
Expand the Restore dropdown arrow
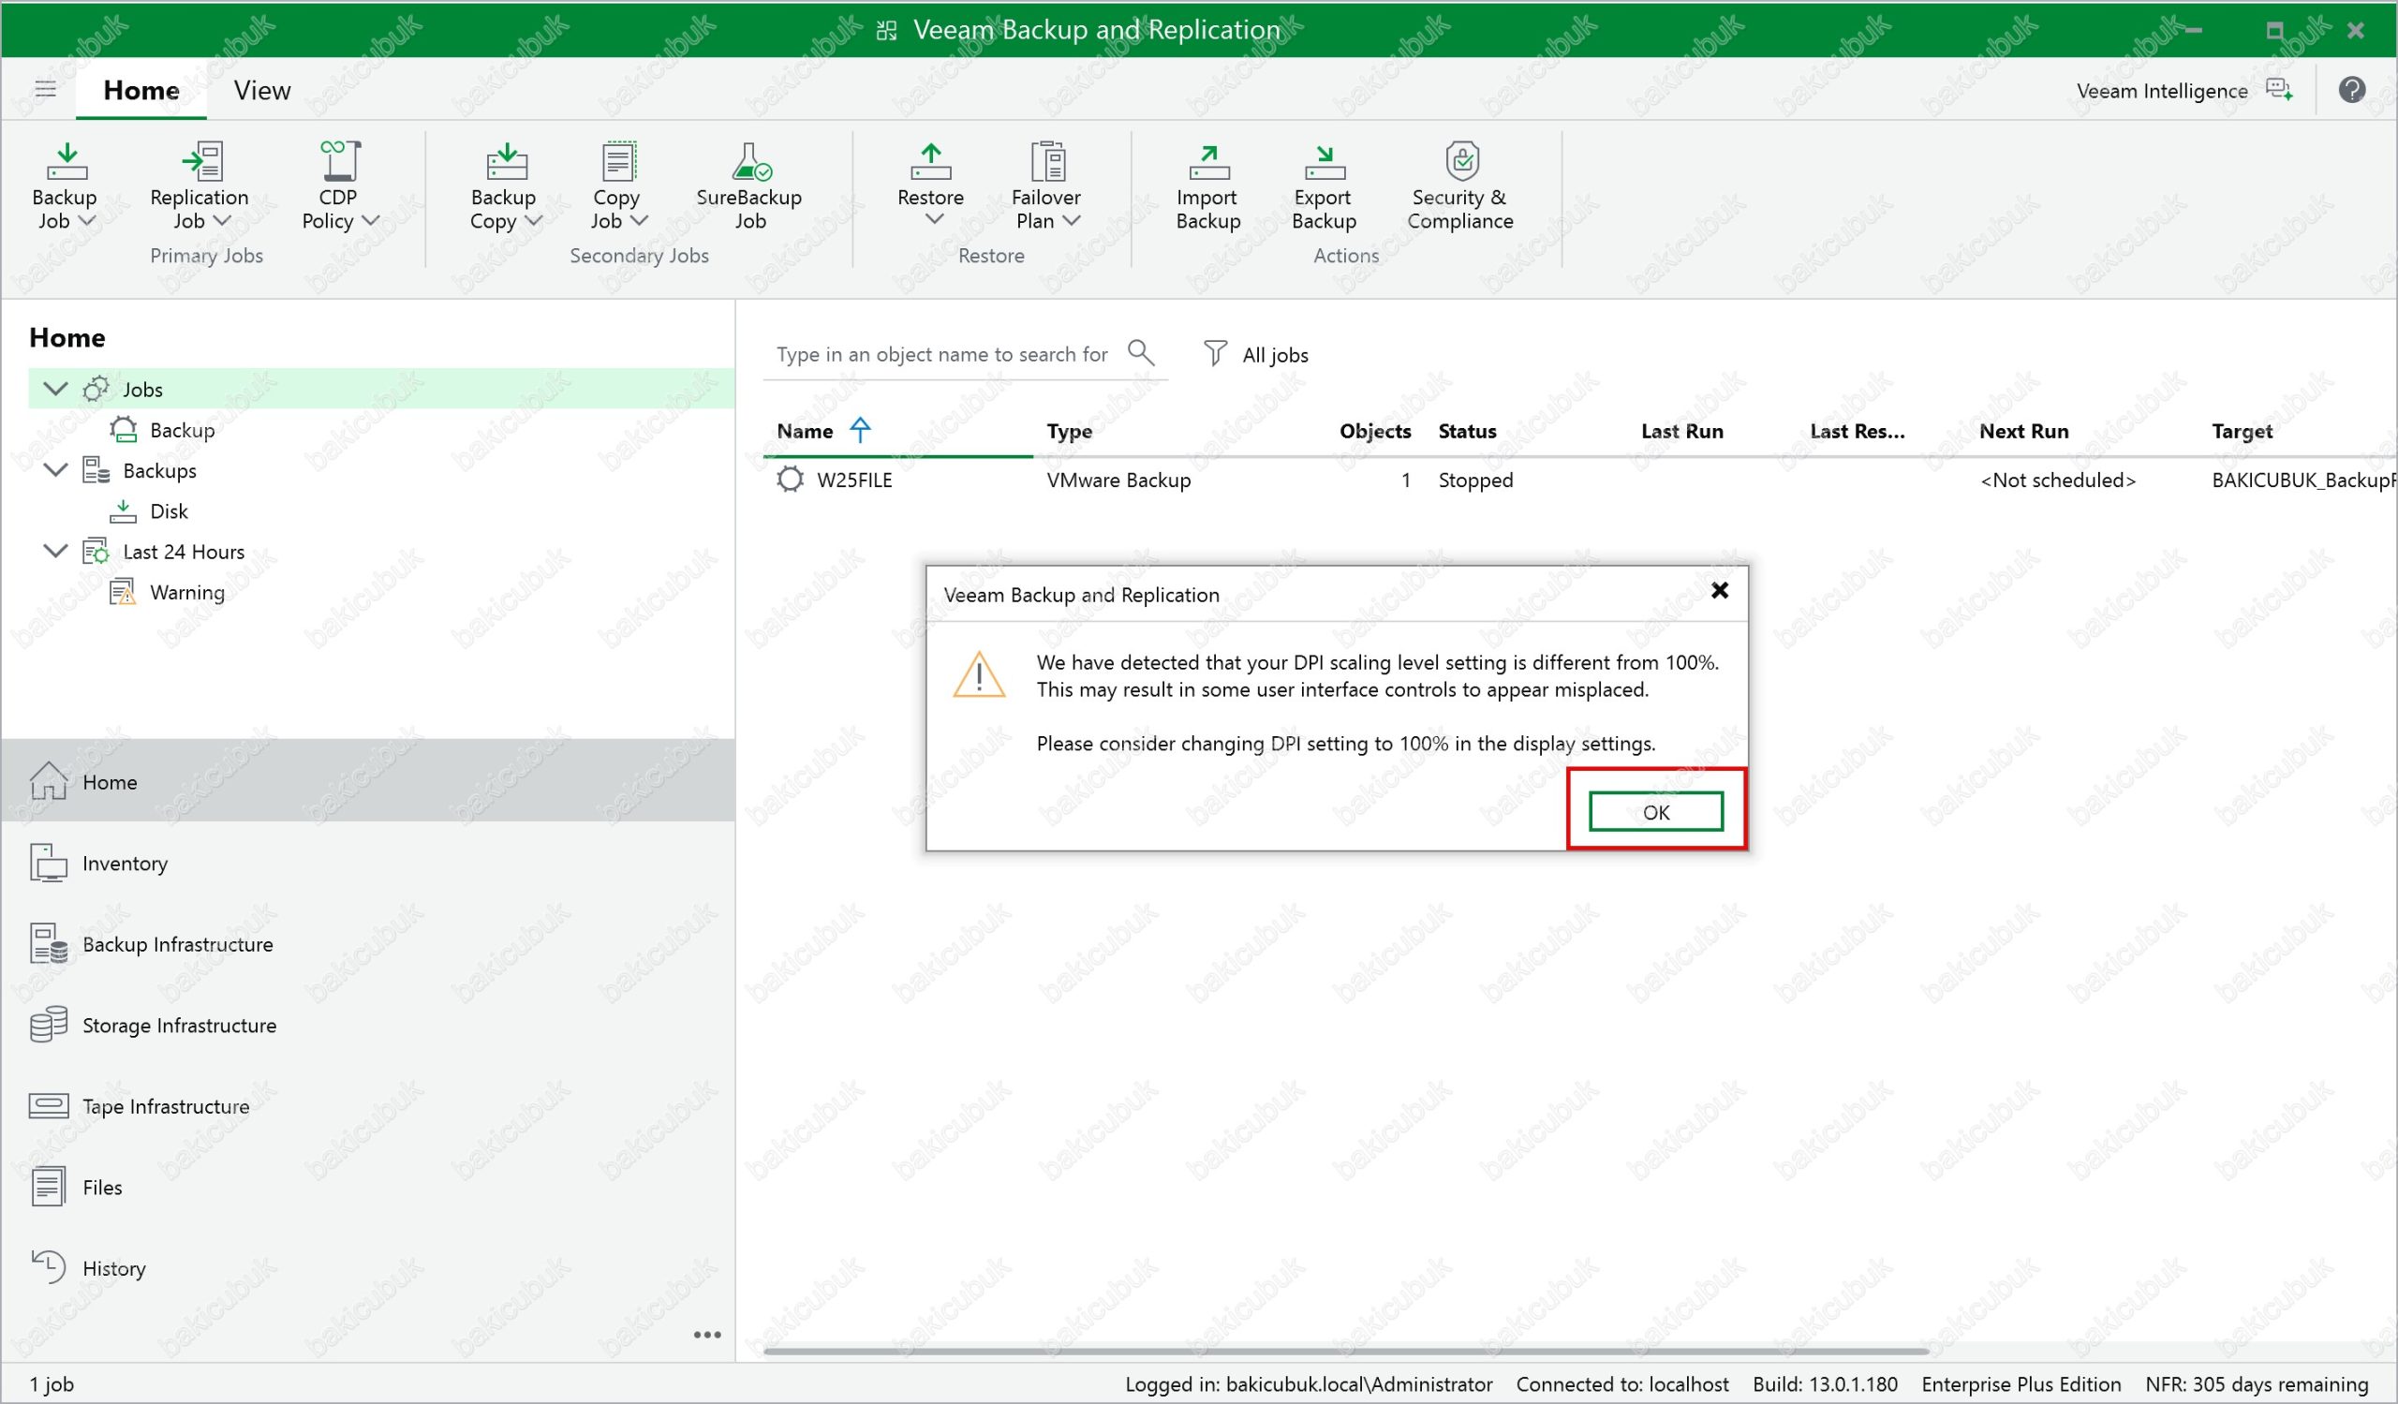click(935, 220)
